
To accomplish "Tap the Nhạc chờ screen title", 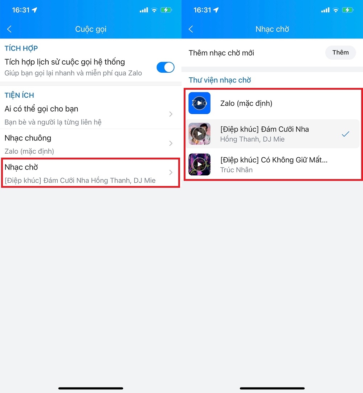I will coord(272,29).
